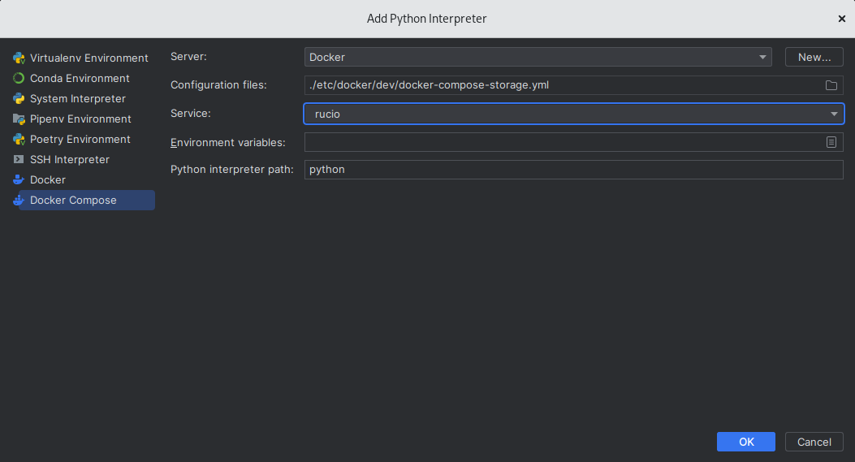Browse configuration files with folder icon

[x=831, y=85]
